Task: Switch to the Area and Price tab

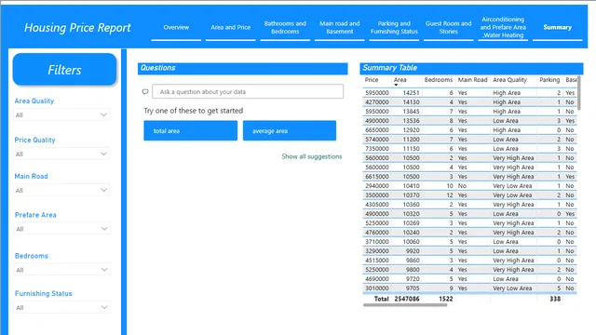Action: (230, 27)
